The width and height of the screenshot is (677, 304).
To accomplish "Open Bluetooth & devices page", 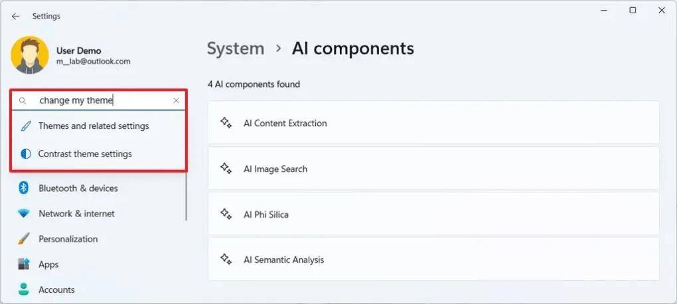I will pos(78,189).
